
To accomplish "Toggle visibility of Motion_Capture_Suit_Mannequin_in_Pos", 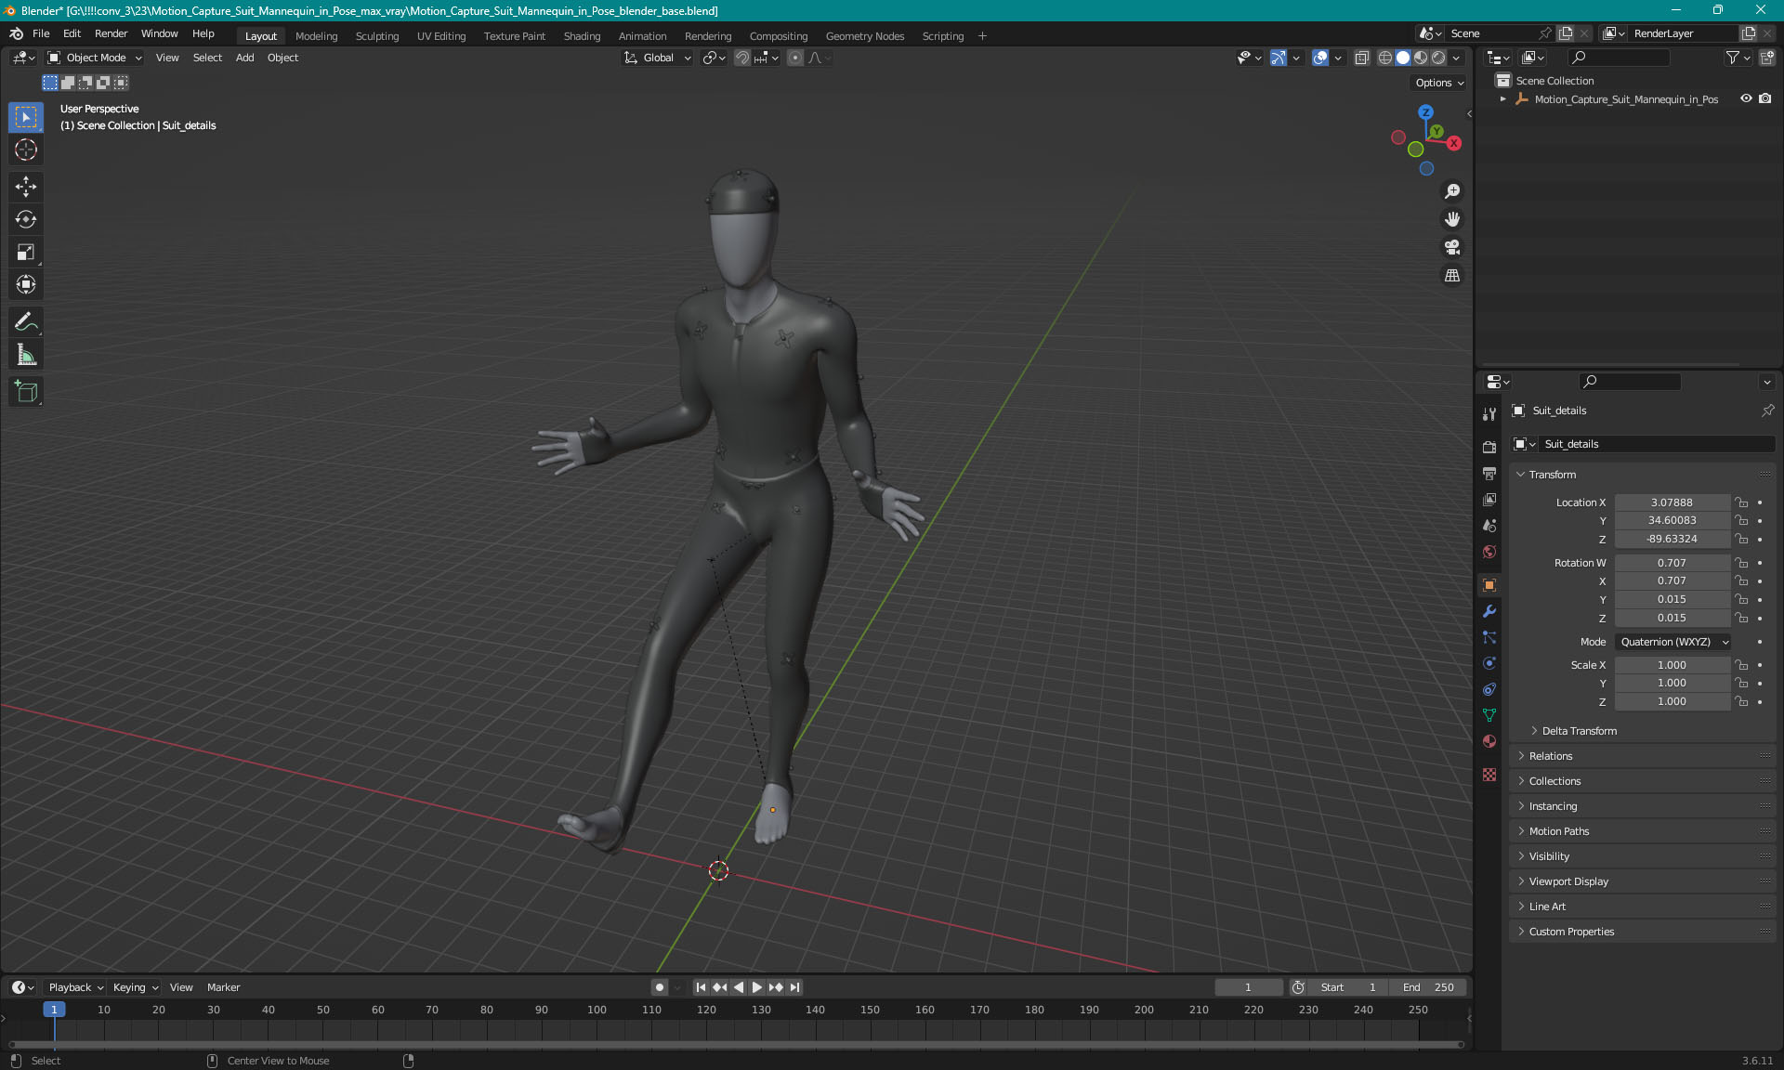I will click(1744, 98).
